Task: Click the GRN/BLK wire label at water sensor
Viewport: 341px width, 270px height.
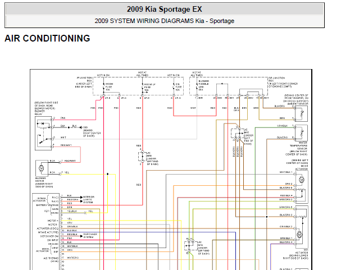Action: pyautogui.click(x=282, y=126)
